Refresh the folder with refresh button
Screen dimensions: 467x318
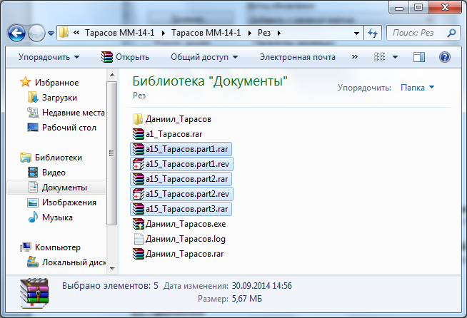373,33
